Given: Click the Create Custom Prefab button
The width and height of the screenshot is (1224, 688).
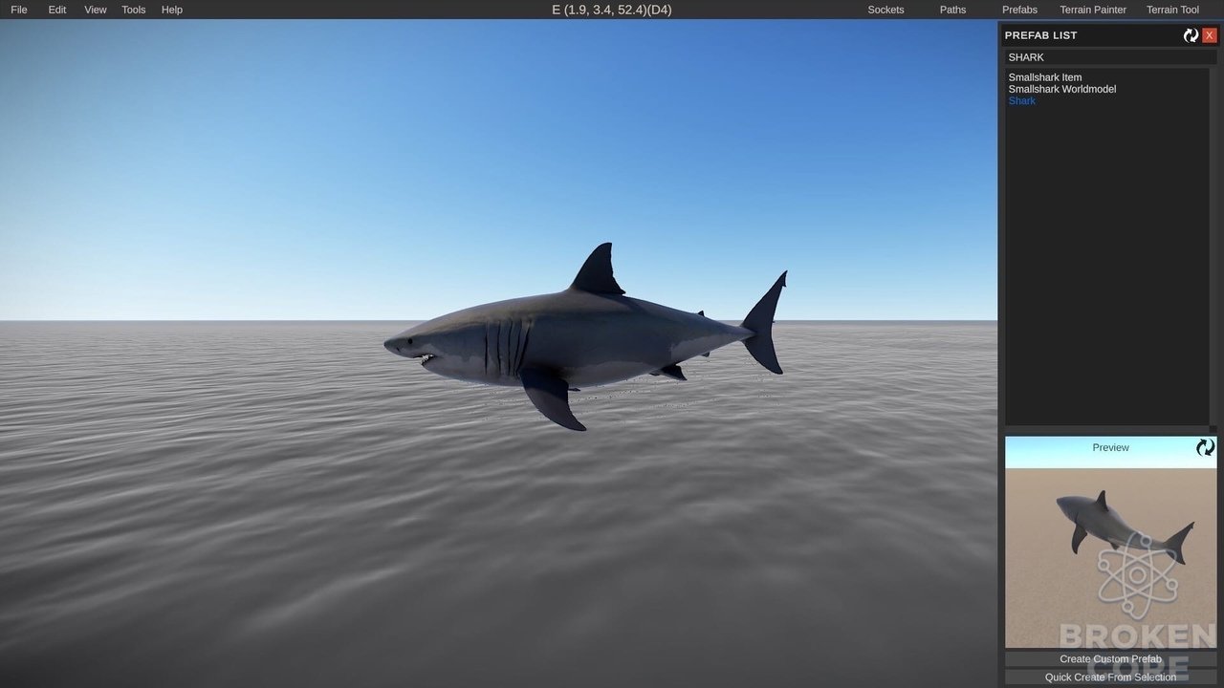Looking at the screenshot, I should tap(1110, 659).
